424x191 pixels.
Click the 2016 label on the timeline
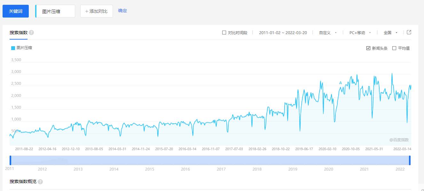point(185,169)
